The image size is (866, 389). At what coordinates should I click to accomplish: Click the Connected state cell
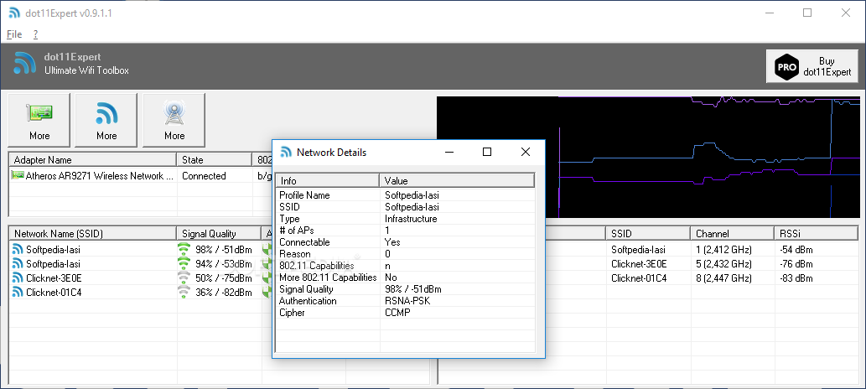(x=204, y=176)
